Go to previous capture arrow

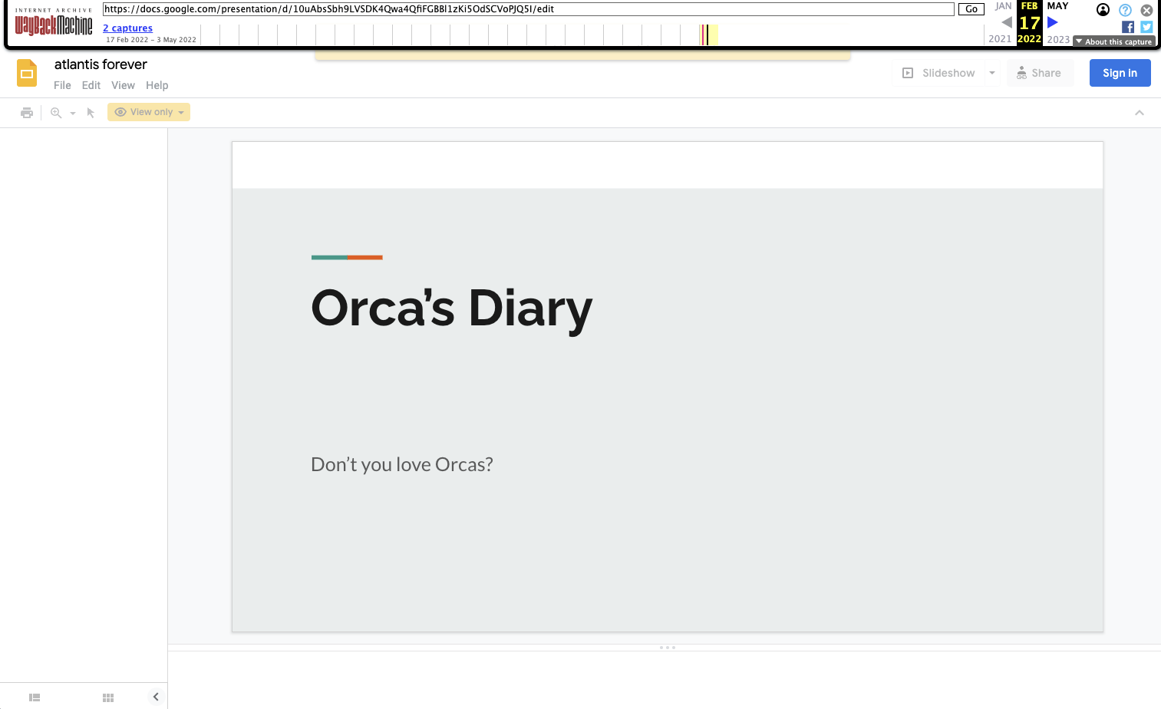1007,22
